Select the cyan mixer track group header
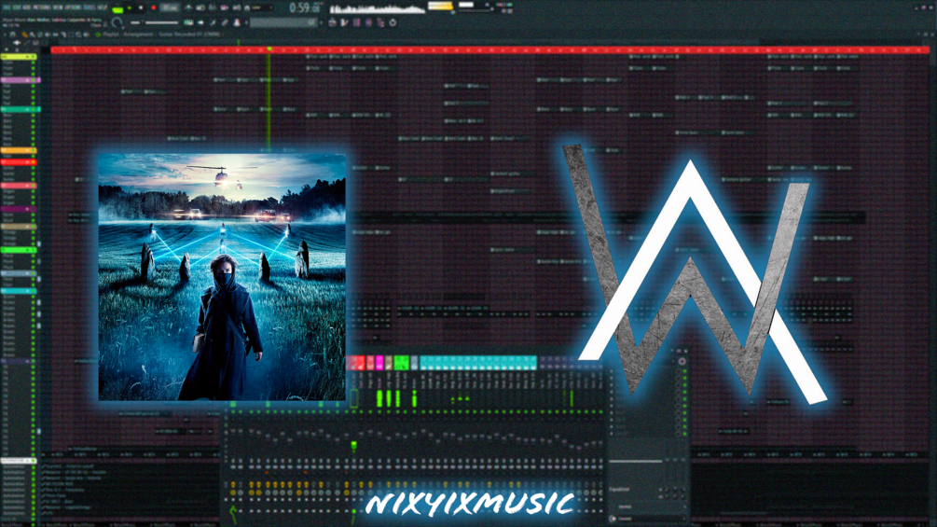Viewport: 937px width, 527px height. coord(478,362)
